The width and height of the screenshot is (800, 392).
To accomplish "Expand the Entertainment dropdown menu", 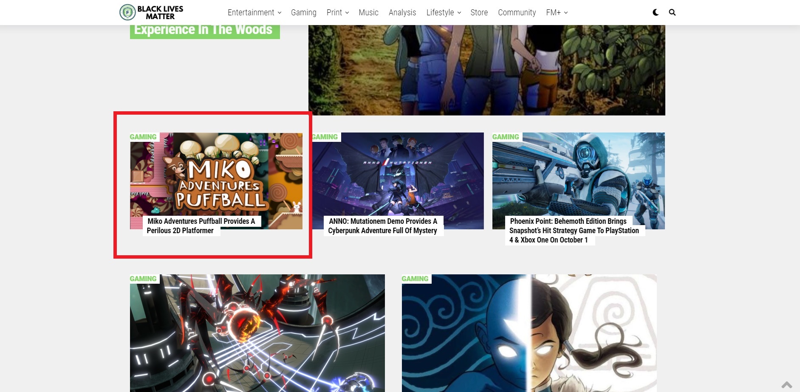I will click(254, 12).
